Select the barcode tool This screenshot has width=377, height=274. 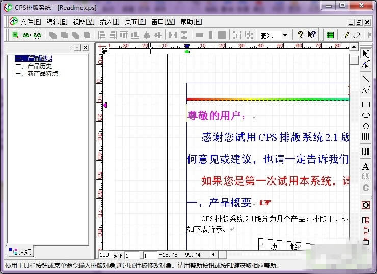[366, 151]
